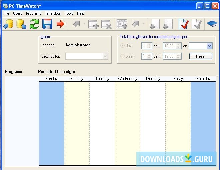Expand the 'on' day dropdown
Screen dimensions: 220x170
pos(209,46)
